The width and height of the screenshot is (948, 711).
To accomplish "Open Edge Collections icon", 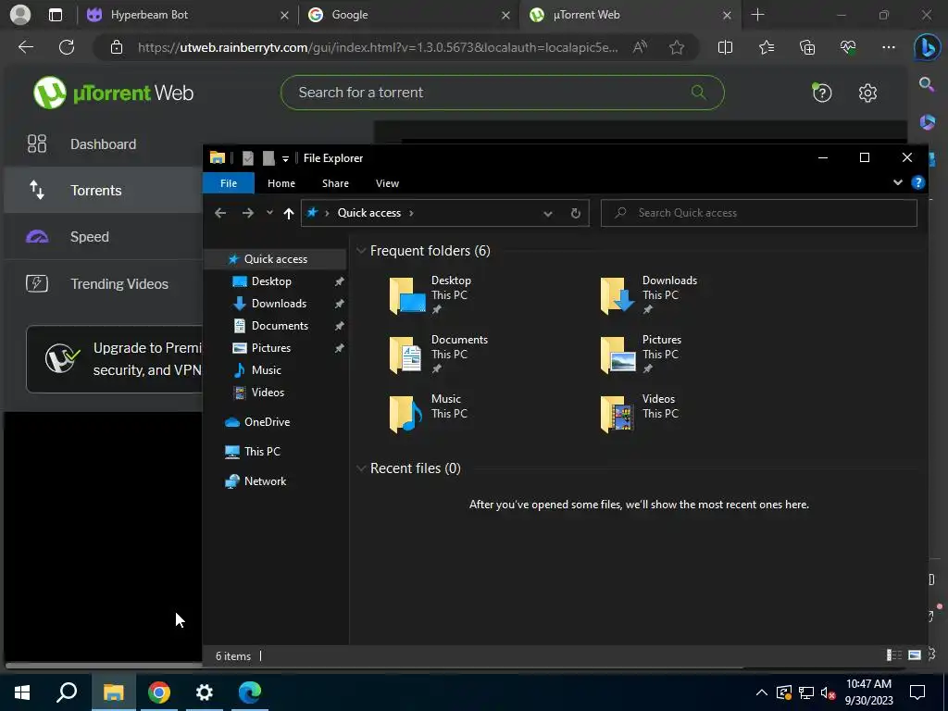I will click(x=807, y=47).
